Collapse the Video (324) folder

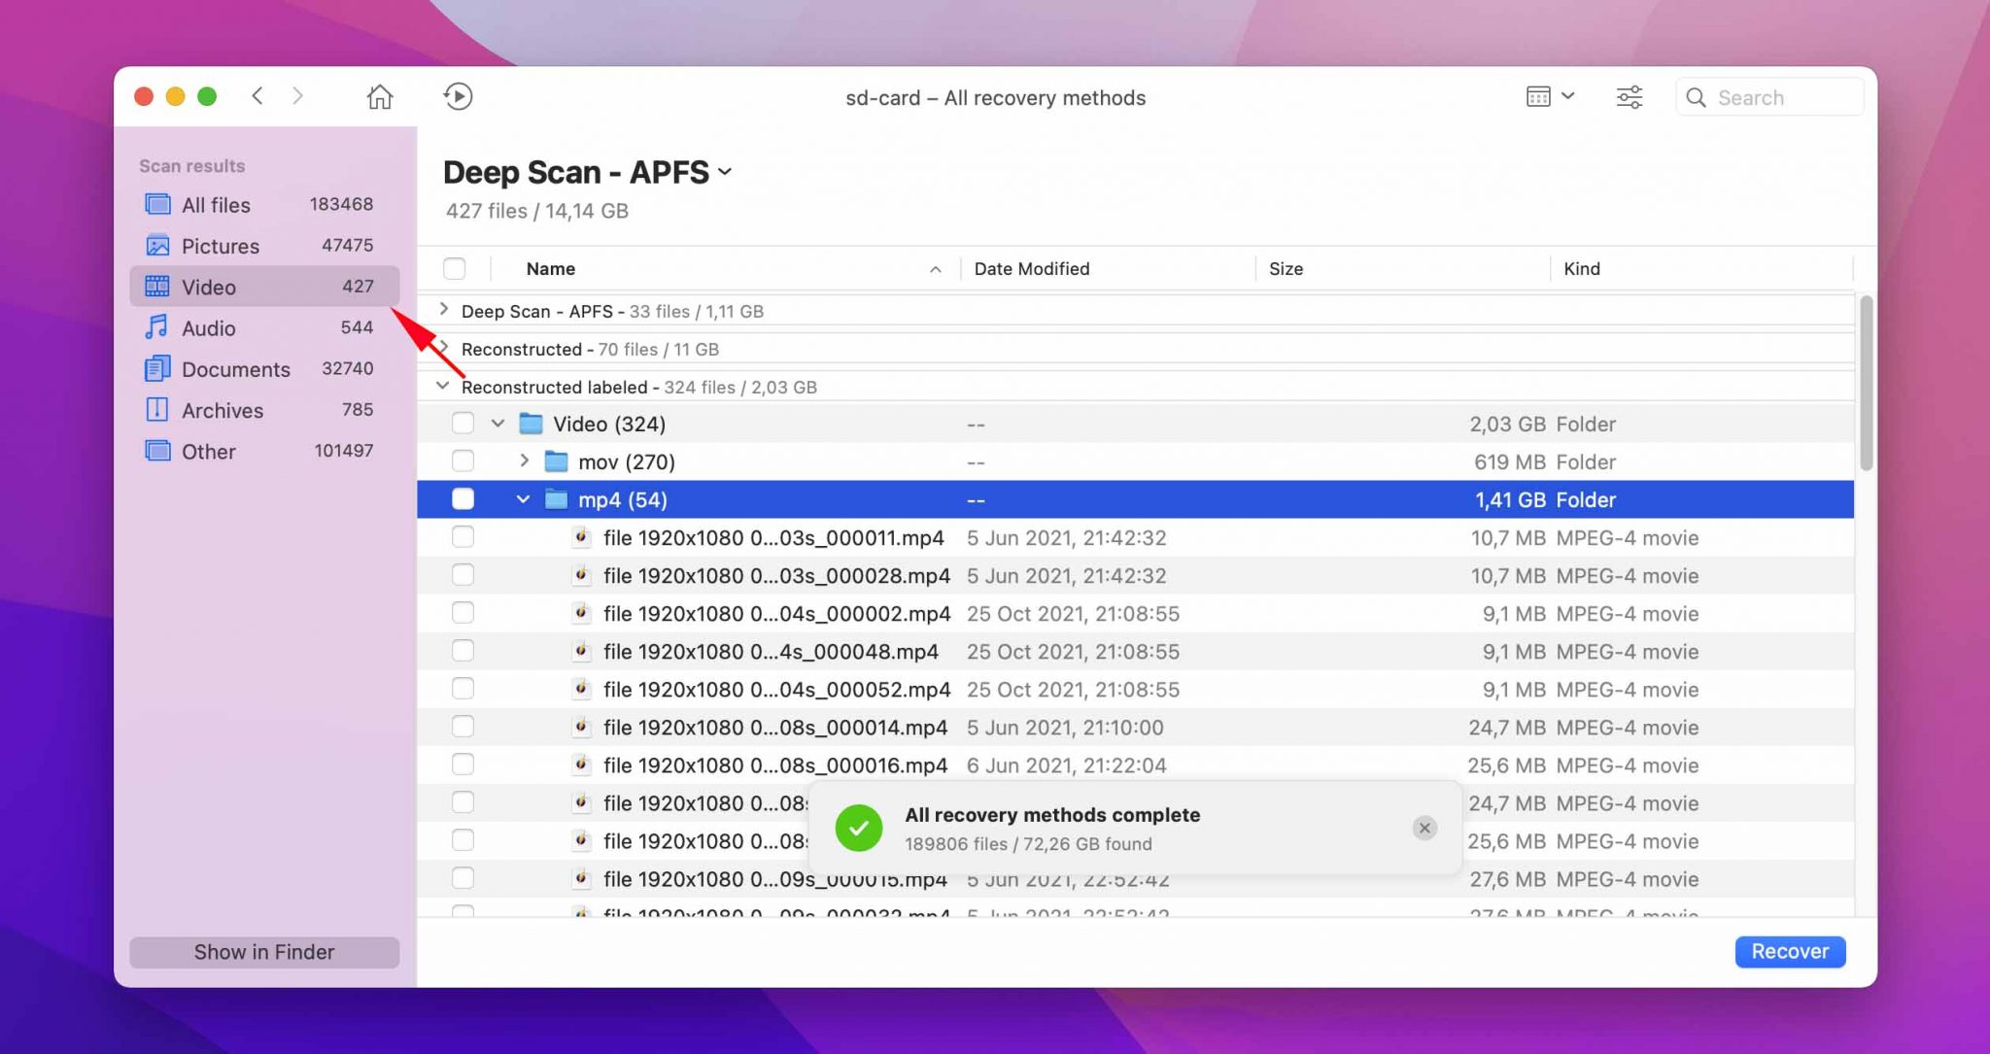click(497, 424)
